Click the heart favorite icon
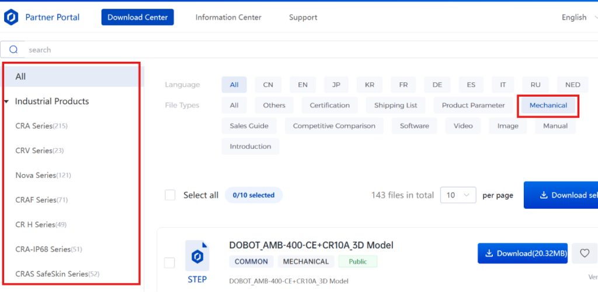This screenshot has height=292, width=598. point(584,253)
